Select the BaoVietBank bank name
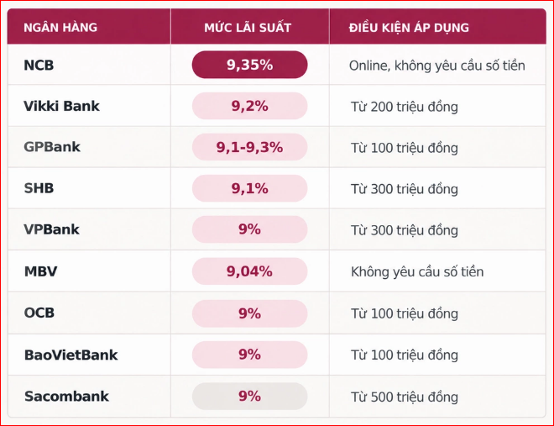 coord(71,355)
